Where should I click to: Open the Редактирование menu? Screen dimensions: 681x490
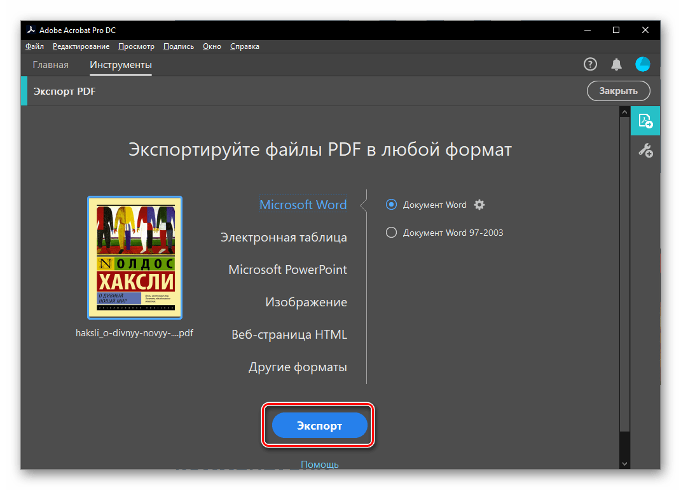[x=81, y=46]
